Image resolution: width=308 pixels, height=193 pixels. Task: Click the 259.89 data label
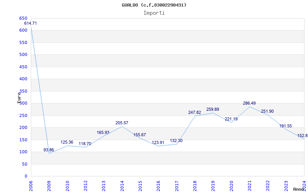click(213, 110)
